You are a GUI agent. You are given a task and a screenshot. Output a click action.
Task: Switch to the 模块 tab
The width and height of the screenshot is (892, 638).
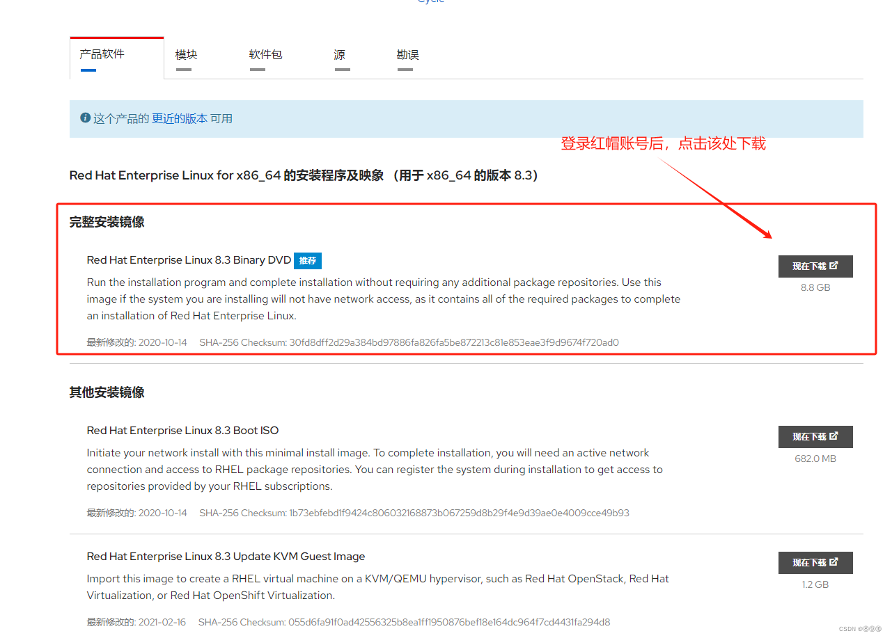(x=186, y=54)
